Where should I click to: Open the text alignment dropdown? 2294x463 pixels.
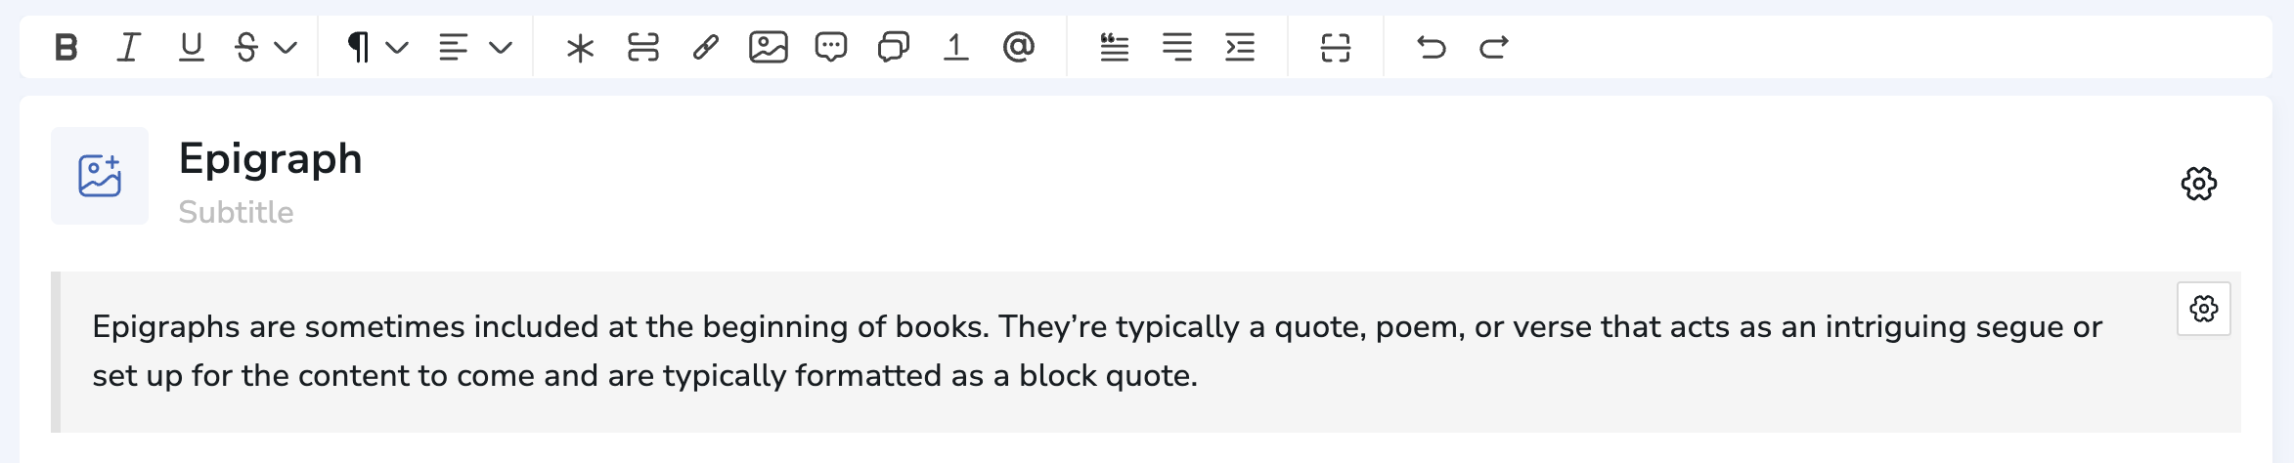pyautogui.click(x=474, y=47)
